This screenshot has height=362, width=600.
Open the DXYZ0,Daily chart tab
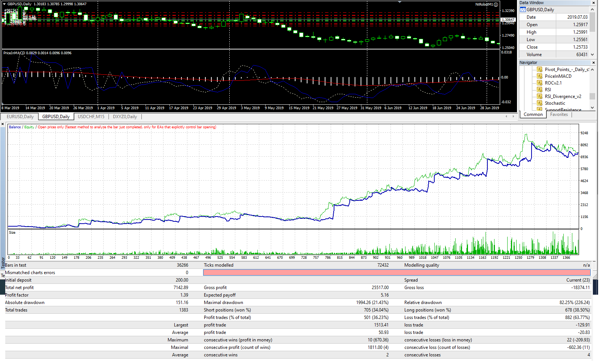(125, 116)
